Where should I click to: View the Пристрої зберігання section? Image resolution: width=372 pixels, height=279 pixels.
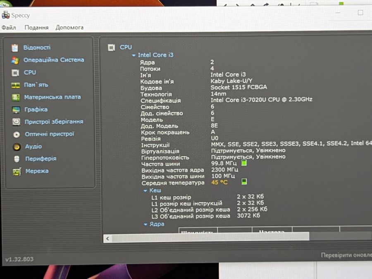(x=54, y=122)
